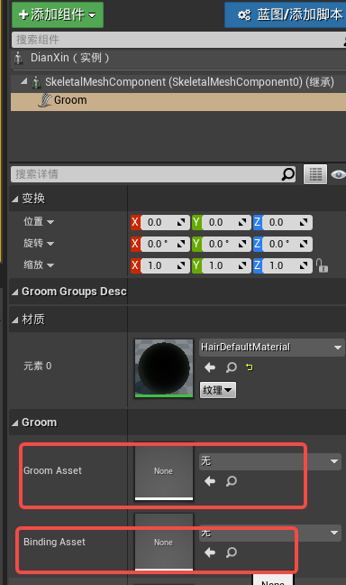Apply selected material with arrow under HairDefaultMaterial
This screenshot has width=346, height=585.
click(210, 367)
